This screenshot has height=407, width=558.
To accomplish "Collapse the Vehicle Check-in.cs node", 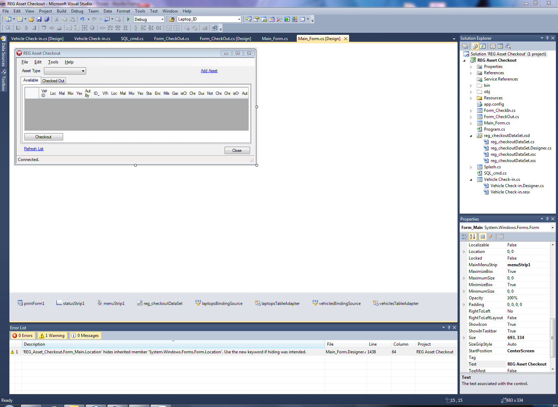I will (x=471, y=180).
